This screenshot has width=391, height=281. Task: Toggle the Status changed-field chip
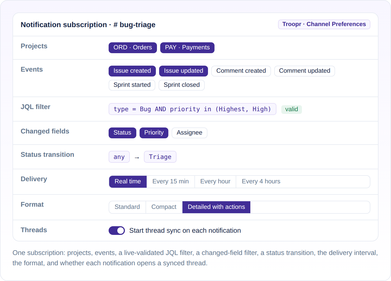click(122, 133)
